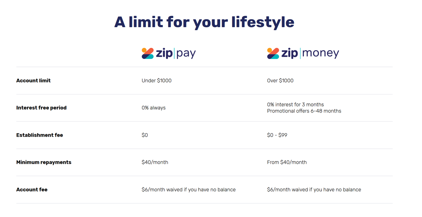
Task: Select the Account limit row label
Action: (33, 81)
